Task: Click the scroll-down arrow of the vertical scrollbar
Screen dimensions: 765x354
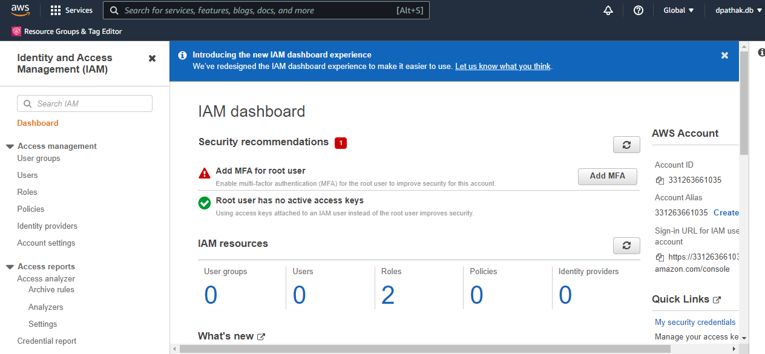Action: click(x=744, y=338)
